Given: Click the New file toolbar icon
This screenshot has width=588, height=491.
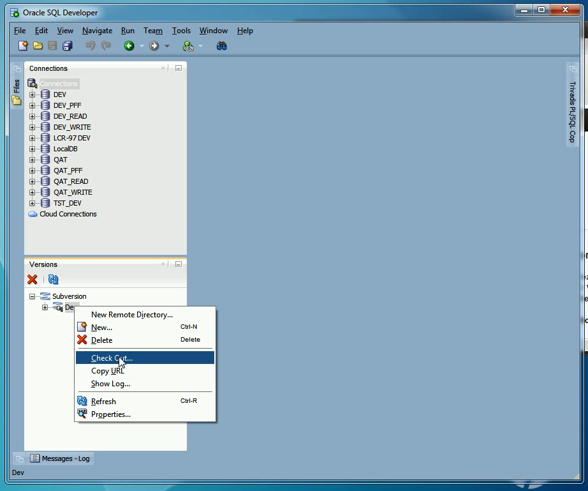Looking at the screenshot, I should [23, 46].
